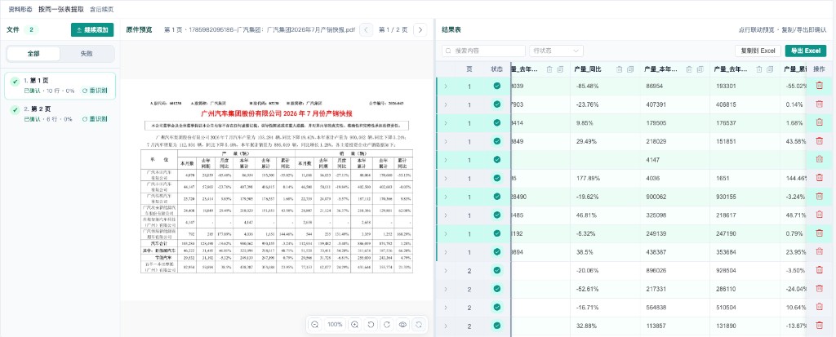The image size is (836, 337).
Task: Select the 资料形态 top menu item
Action: 20,10
